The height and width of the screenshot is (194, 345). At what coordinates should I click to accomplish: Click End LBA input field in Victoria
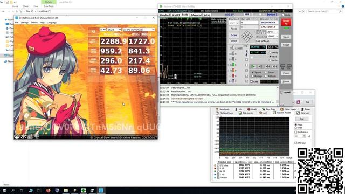(269, 23)
